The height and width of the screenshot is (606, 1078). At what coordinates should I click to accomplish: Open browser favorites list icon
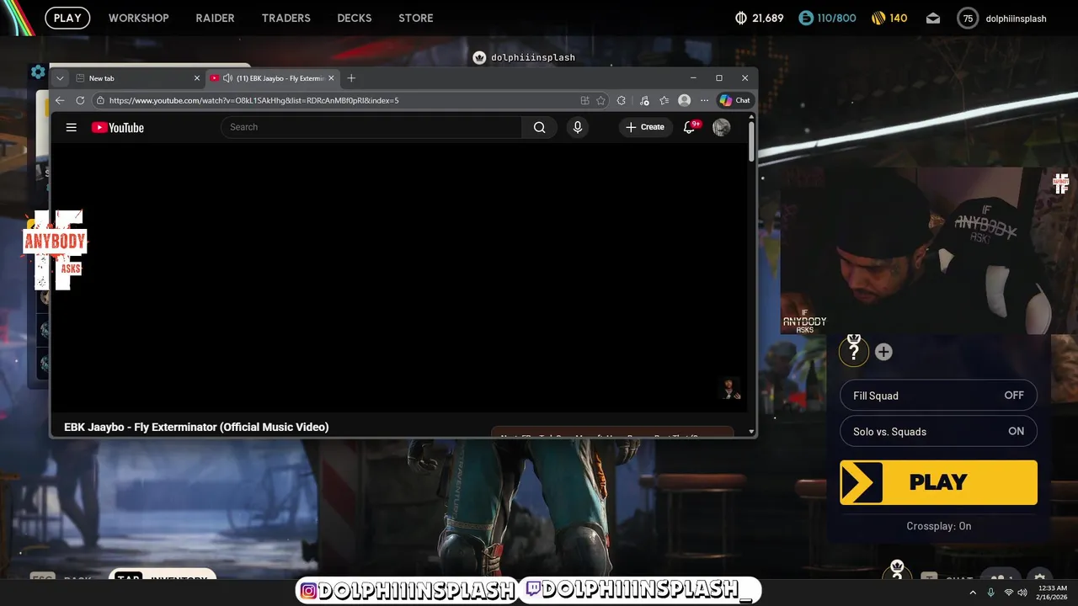(664, 100)
